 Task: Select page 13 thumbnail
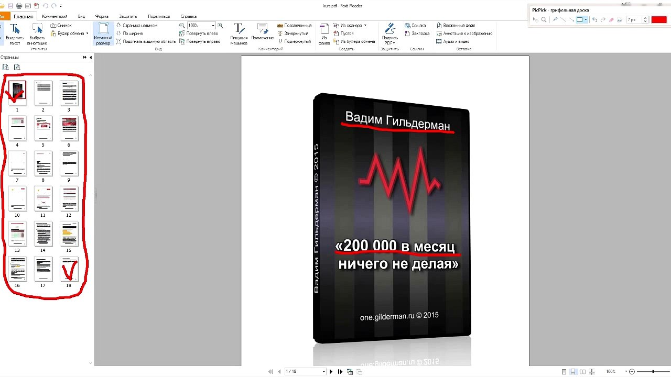17,234
